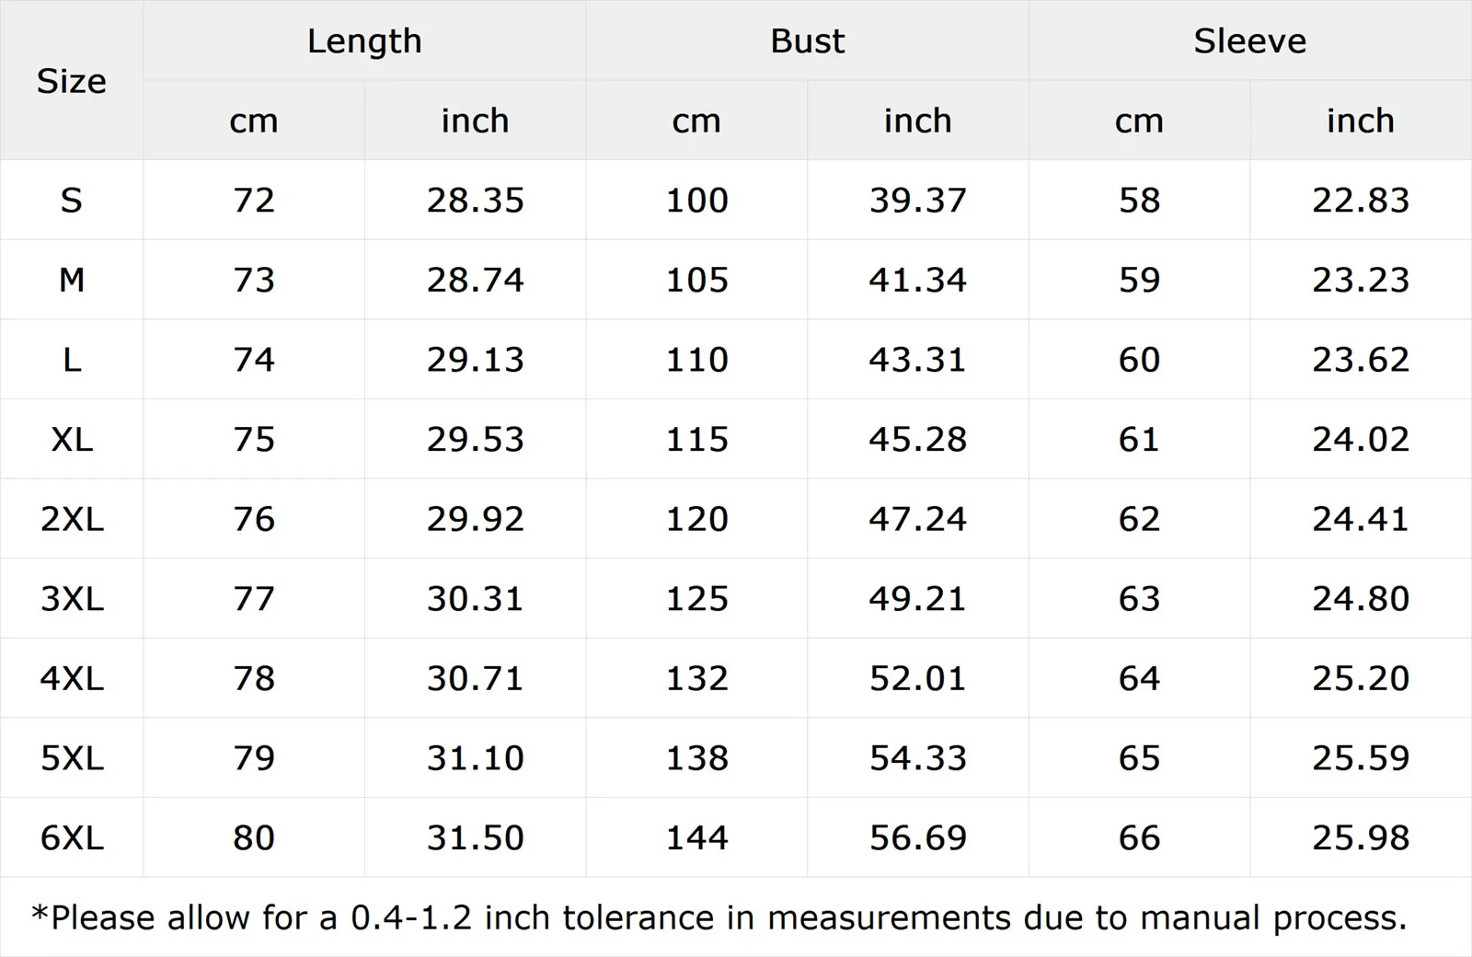Click the inch subheader under Length
The image size is (1472, 957).
475,121
